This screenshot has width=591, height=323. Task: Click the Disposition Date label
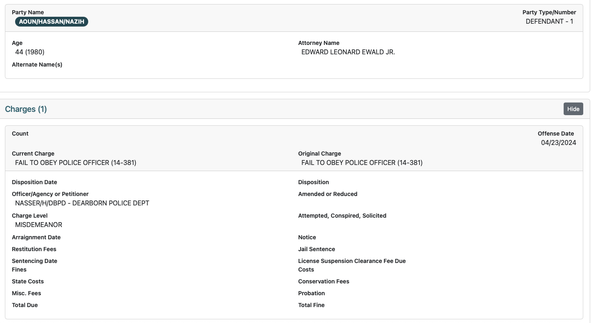pos(34,182)
